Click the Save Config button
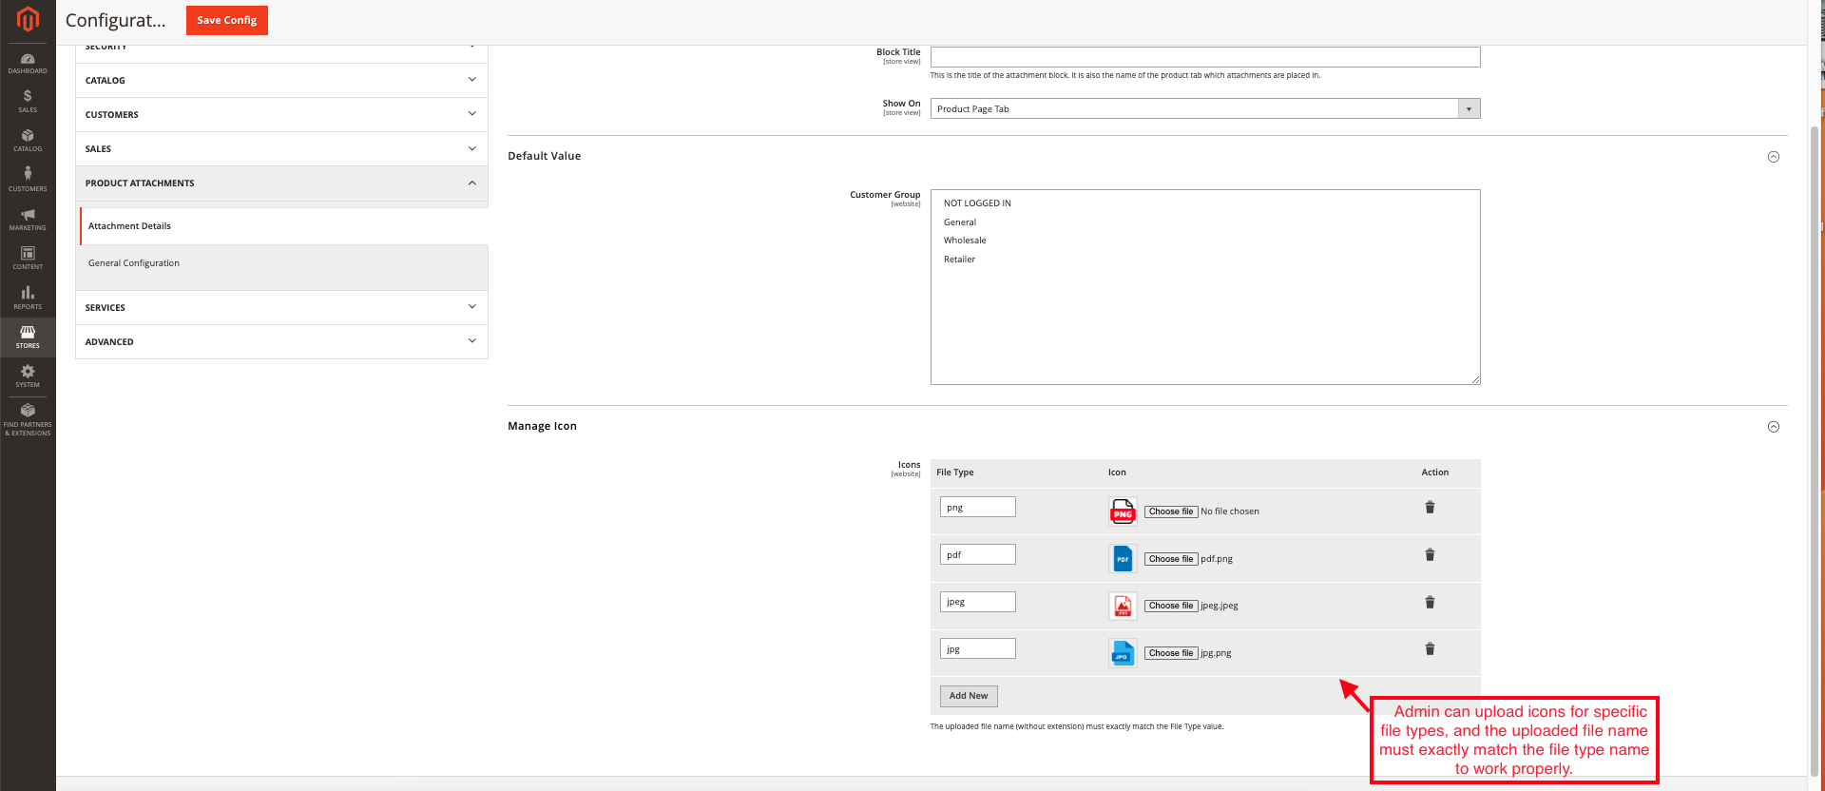 coord(226,20)
